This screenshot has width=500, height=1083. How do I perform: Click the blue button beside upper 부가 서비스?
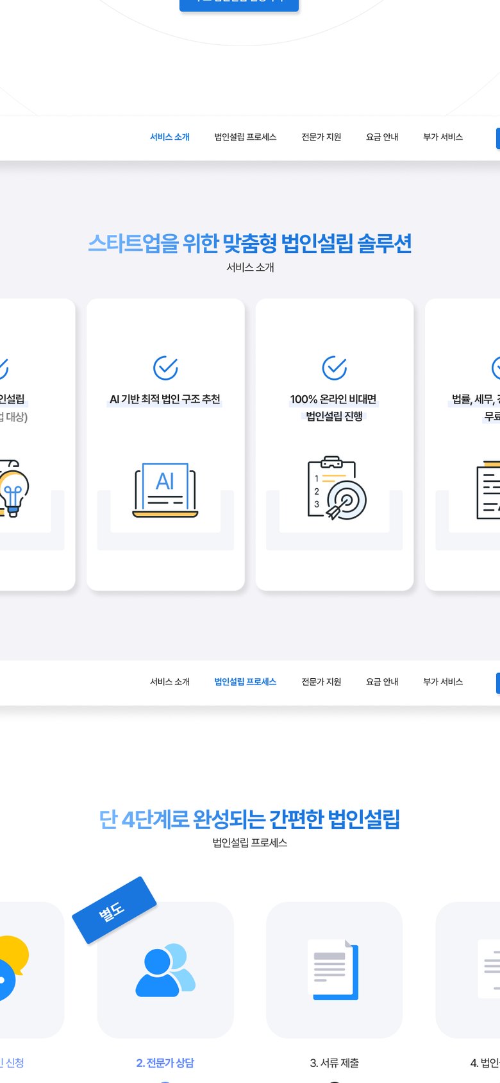point(497,138)
